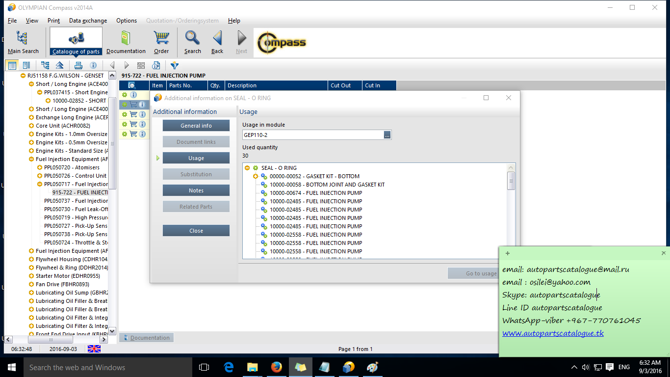Image resolution: width=670 pixels, height=377 pixels.
Task: Click the UK flag in the status bar
Action: [x=94, y=349]
